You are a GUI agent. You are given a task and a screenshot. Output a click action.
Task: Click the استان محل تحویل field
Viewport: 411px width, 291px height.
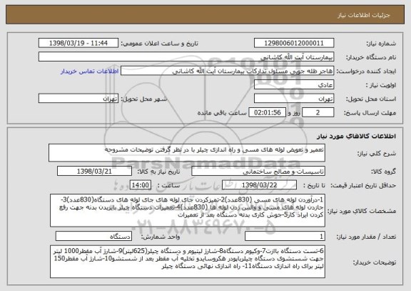tap(294, 99)
